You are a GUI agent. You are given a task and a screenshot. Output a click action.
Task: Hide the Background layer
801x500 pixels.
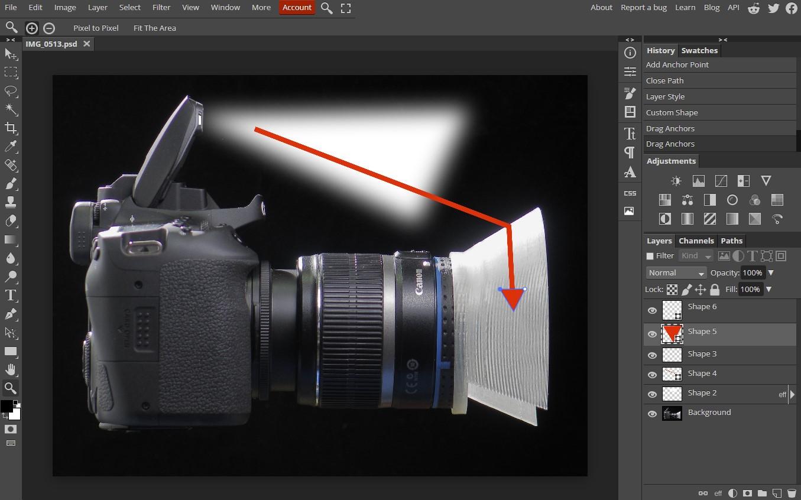pyautogui.click(x=652, y=414)
